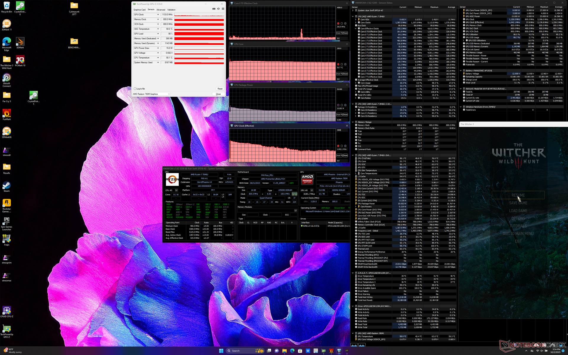Switch to Advanced tab in GPU-Z

(x=161, y=10)
